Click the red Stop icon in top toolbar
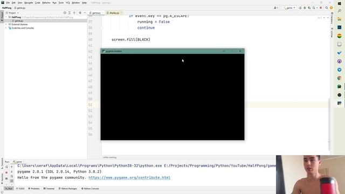The width and height of the screenshot is (345, 194). pos(321,8)
